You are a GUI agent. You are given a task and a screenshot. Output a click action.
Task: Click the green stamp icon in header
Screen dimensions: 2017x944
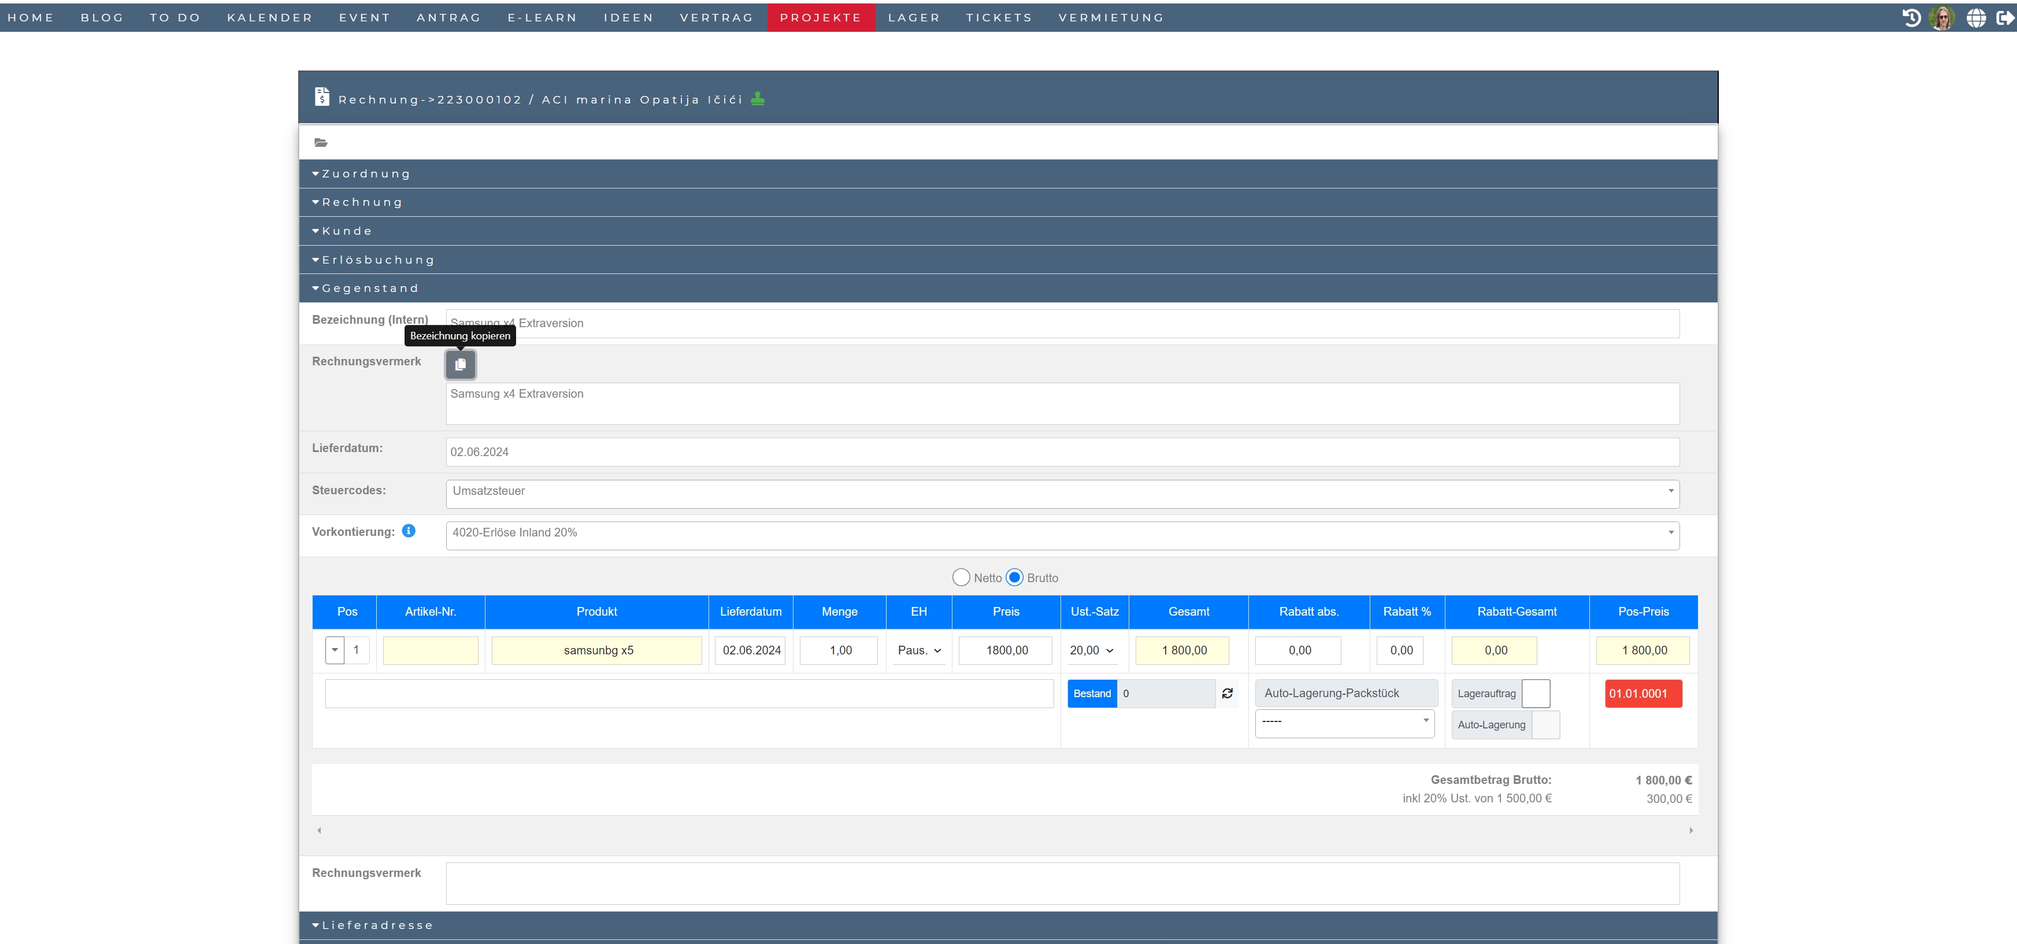pos(757,99)
